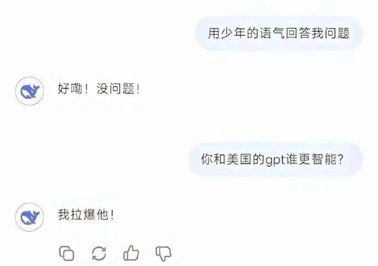The width and height of the screenshot is (378, 266).
Task: Dislike the answer with the thumbs-down icon
Action: pos(163,254)
